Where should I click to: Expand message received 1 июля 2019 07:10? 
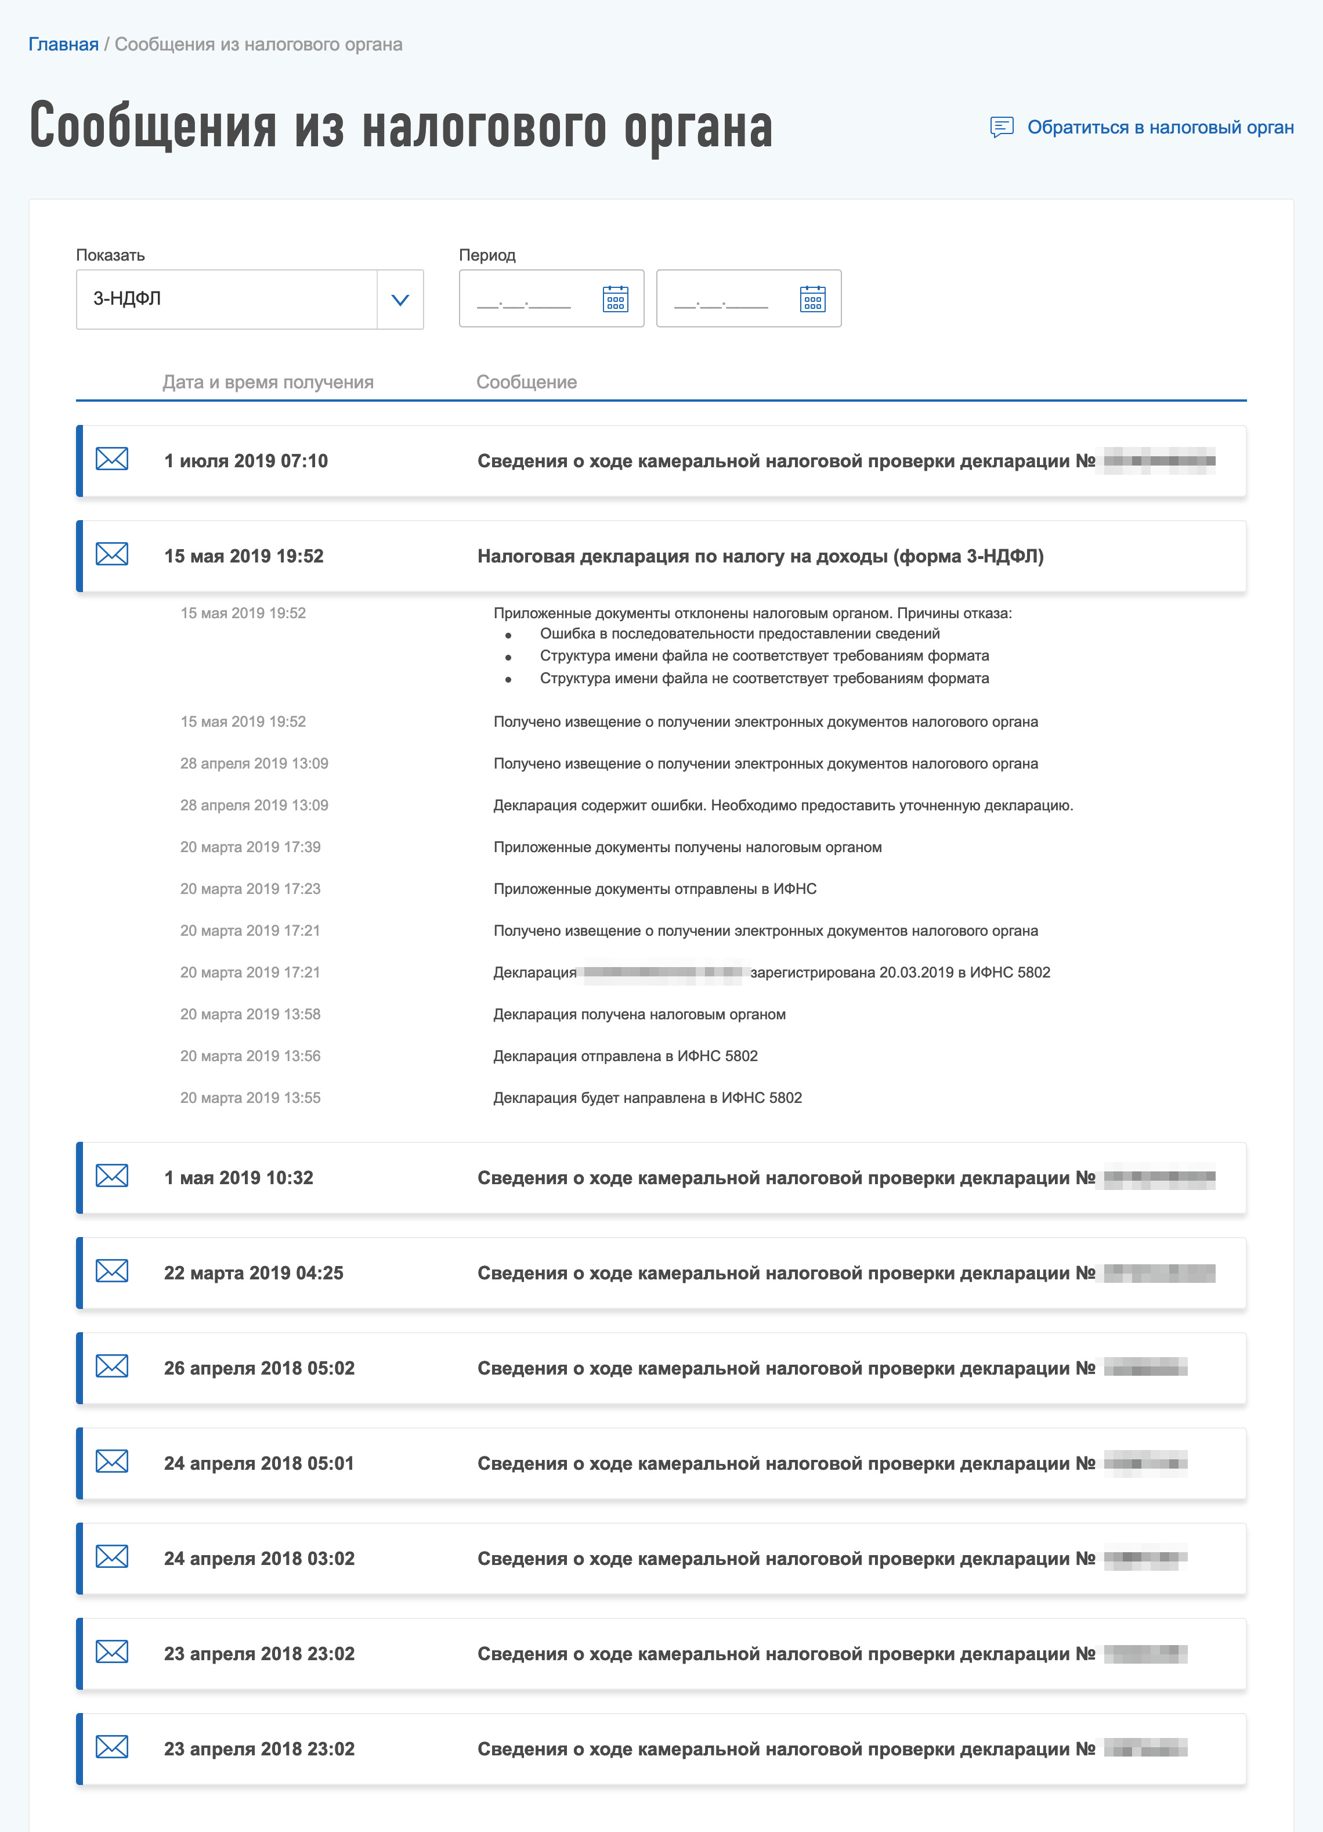pos(661,461)
